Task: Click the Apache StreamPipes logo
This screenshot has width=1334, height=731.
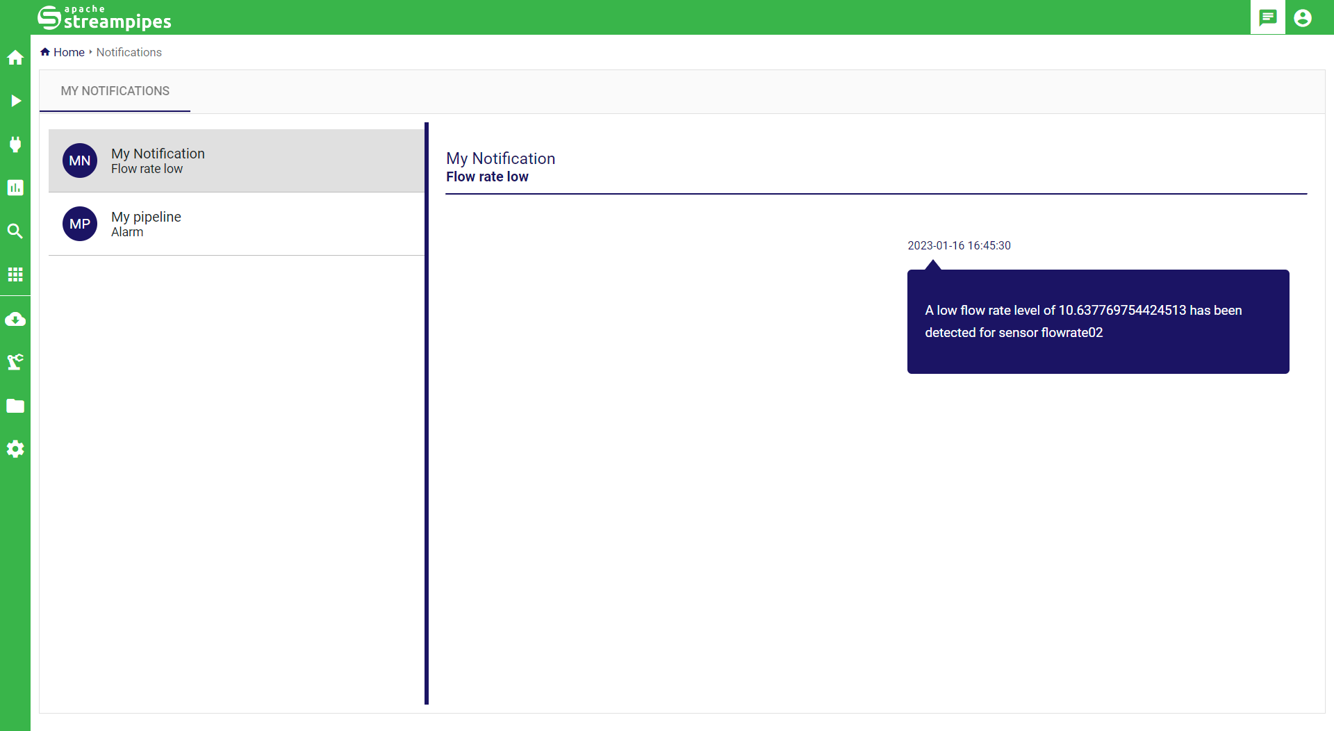Action: tap(104, 17)
